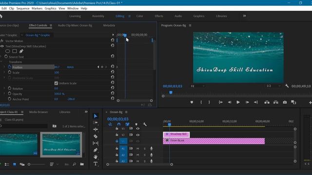Select the Selection tool arrow
The height and width of the screenshot is (175, 312).
click(x=96, y=116)
